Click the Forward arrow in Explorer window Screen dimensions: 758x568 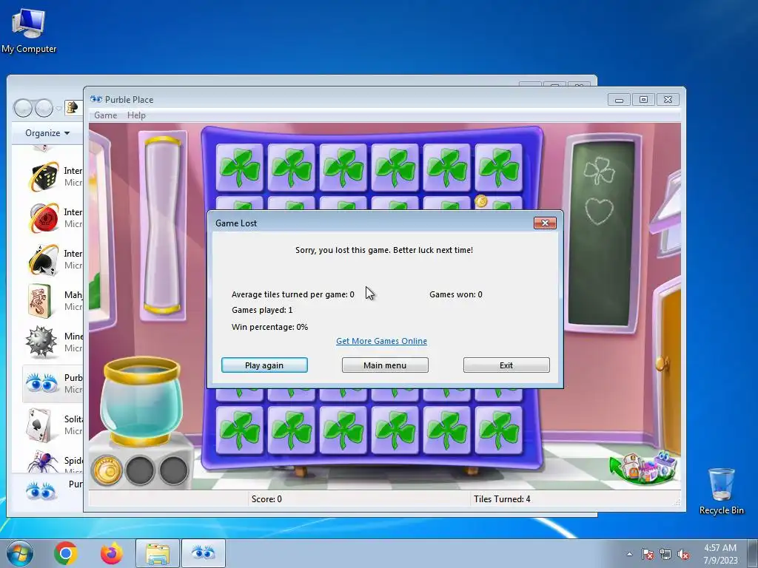point(44,108)
